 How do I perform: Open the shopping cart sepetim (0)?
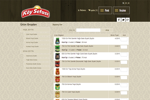pyautogui.click(x=93, y=10)
